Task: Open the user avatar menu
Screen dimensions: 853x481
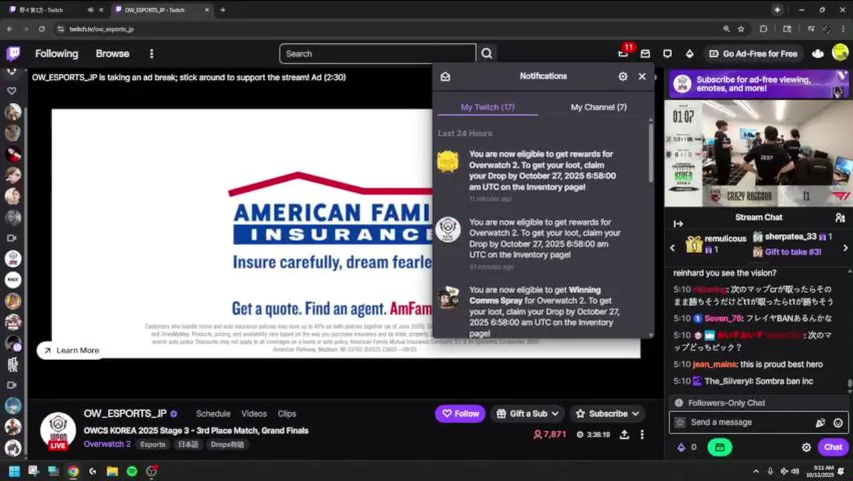Action: click(x=840, y=53)
